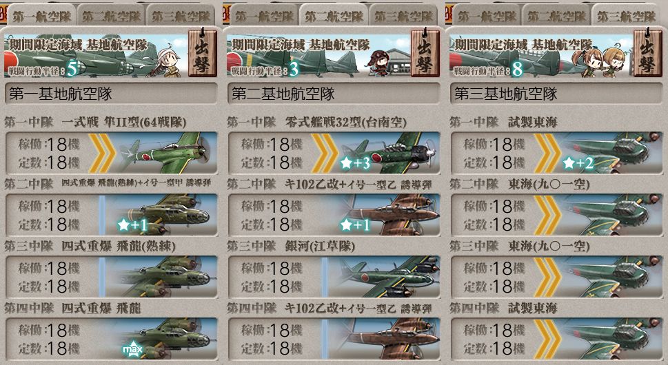668x365 pixels.
Task: Select third squadron 四式重爆 飛龍(熟練) card
Action: click(x=112, y=277)
